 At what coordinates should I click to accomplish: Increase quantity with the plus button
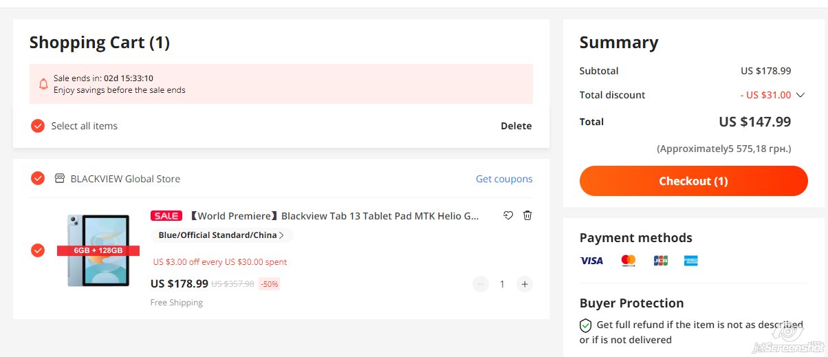tap(525, 284)
